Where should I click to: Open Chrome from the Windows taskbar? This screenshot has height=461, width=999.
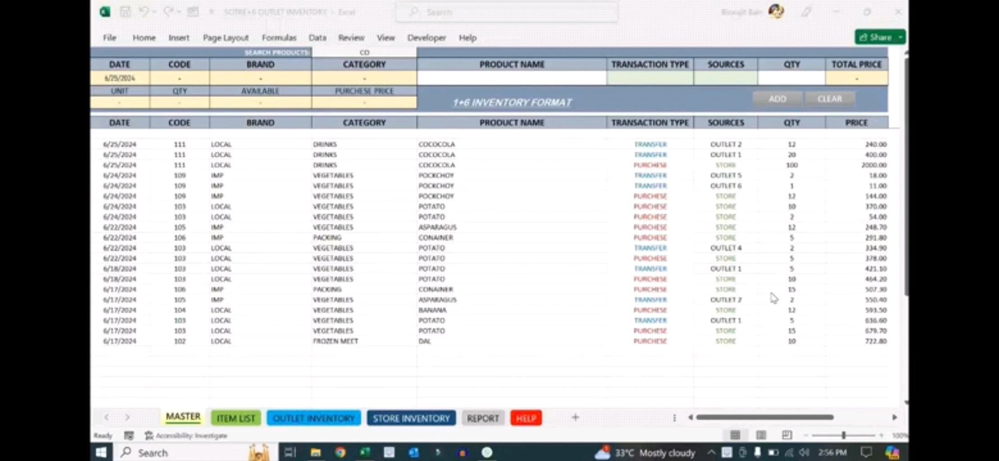[340, 452]
